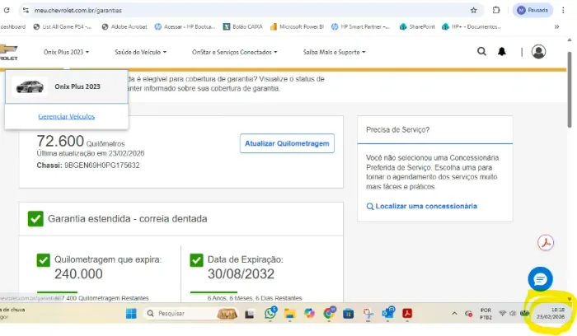Screen dimensions: 577x336
Task: Click the Onix Plus car thumbnail
Action: pyautogui.click(x=30, y=86)
